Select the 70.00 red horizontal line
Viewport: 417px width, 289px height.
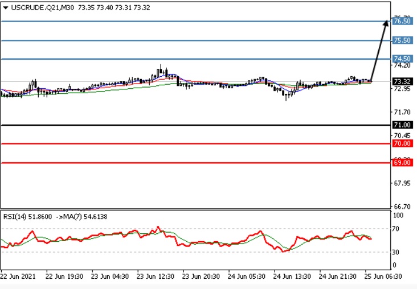pyautogui.click(x=196, y=144)
